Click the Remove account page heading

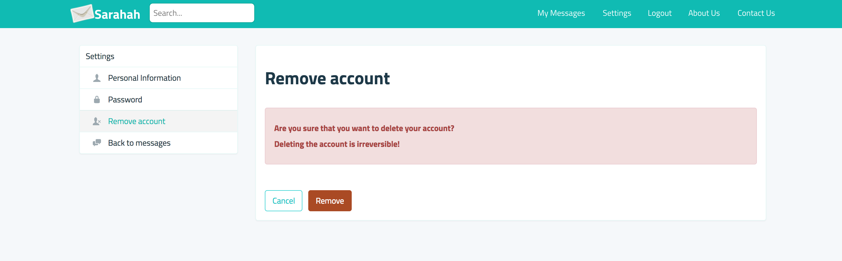[327, 78]
